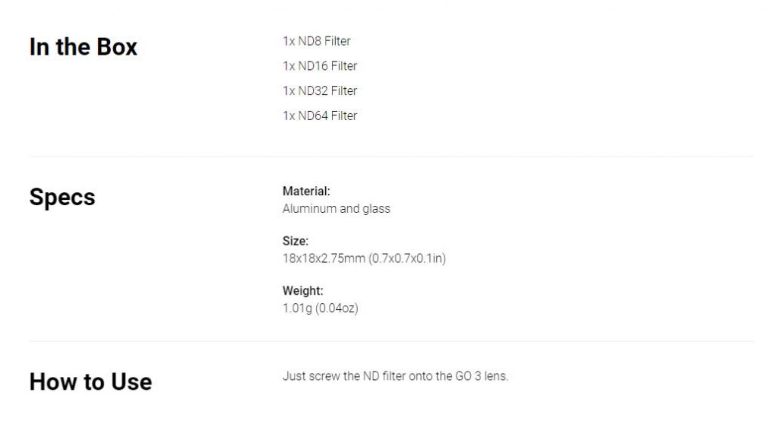Click the 'Specs' section heading
The image size is (778, 424).
click(x=62, y=198)
